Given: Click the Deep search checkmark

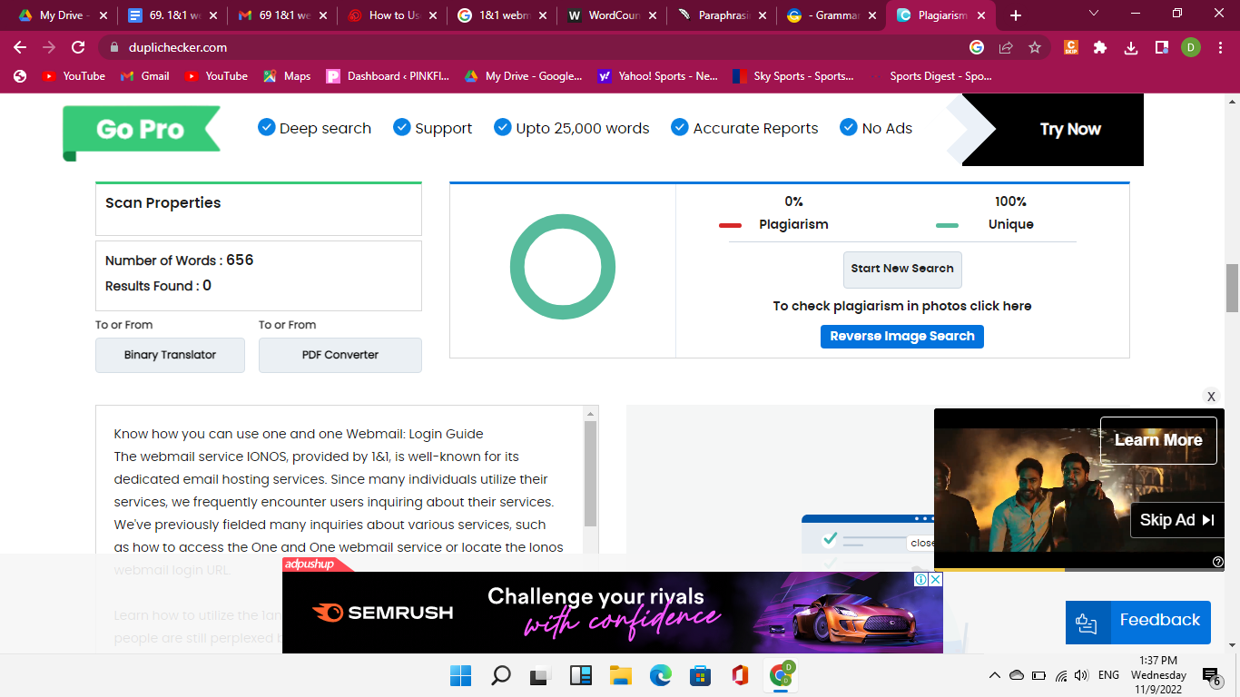Looking at the screenshot, I should pos(267,127).
